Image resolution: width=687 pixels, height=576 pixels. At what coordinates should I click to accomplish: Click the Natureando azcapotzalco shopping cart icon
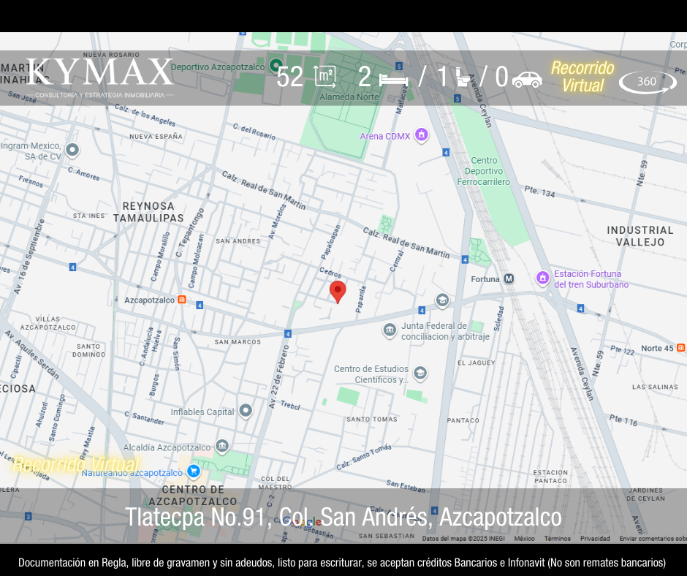point(193,471)
